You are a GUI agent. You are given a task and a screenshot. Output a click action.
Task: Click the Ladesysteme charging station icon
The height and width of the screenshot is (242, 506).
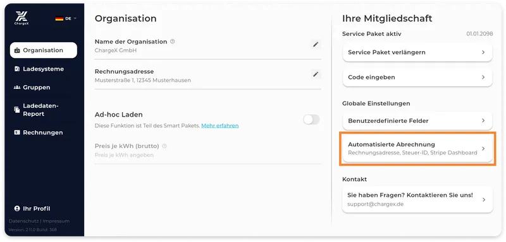point(17,69)
